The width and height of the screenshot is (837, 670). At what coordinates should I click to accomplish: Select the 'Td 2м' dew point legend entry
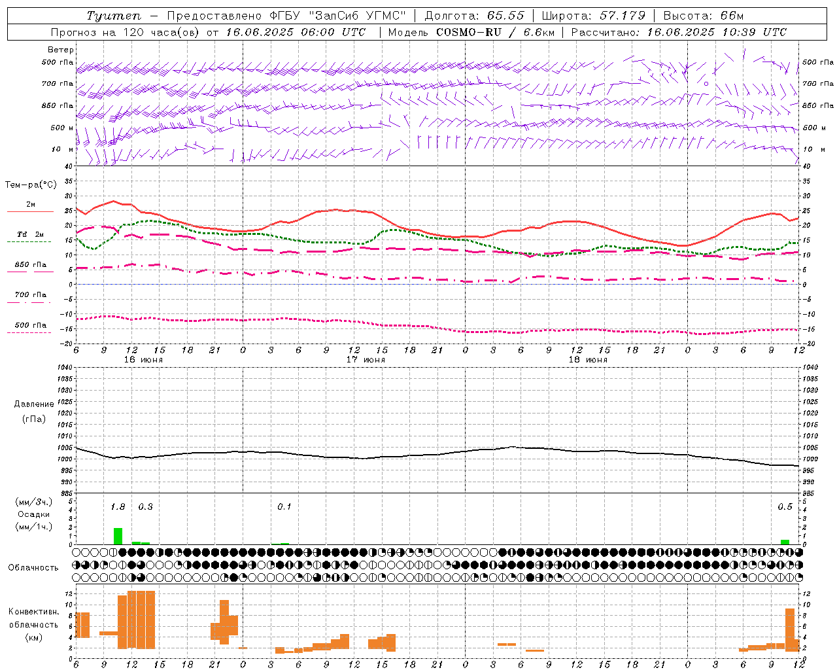[31, 234]
